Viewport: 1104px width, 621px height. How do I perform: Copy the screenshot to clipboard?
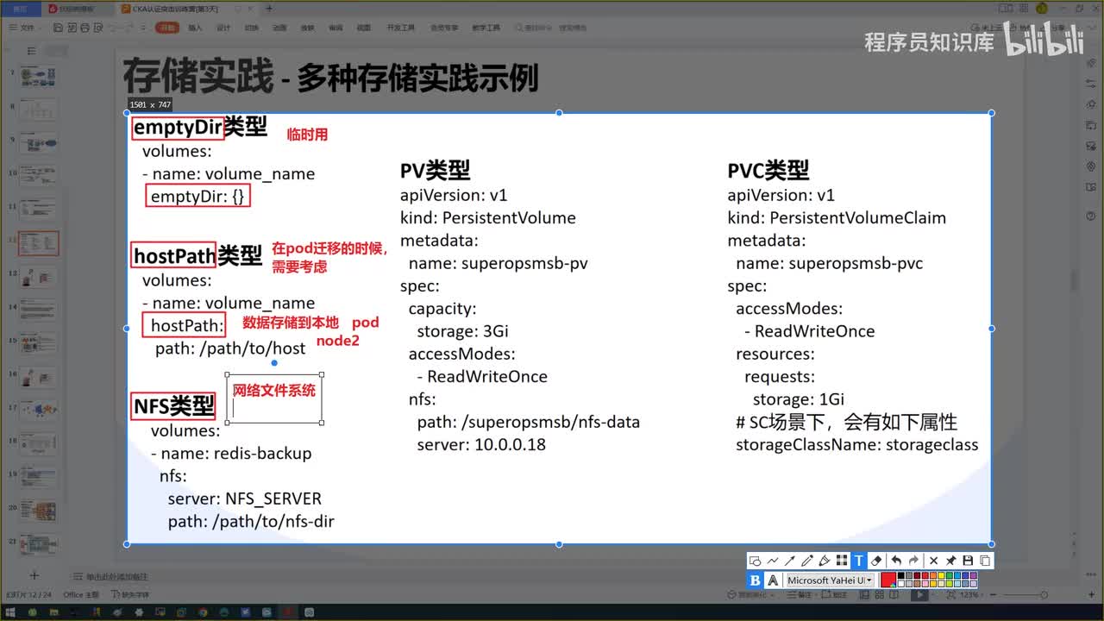tap(985, 561)
